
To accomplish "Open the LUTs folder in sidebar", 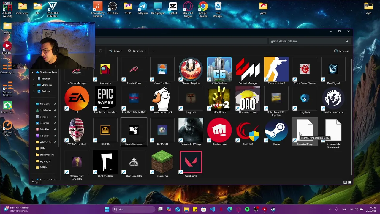I will click(42, 148).
